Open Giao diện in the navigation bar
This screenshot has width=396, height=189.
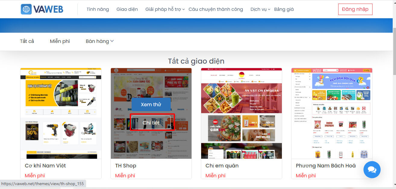127,9
